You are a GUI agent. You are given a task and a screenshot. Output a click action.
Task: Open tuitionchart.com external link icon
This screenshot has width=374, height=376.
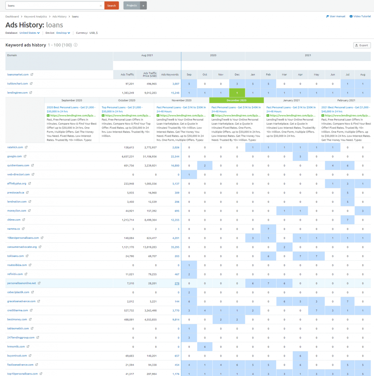[x=31, y=84]
